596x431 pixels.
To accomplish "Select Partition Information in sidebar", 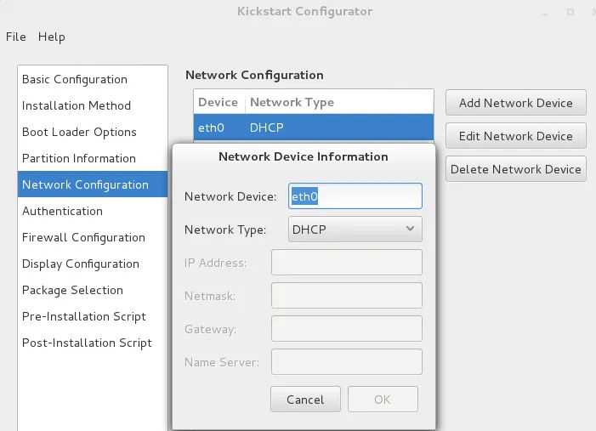I will [x=79, y=158].
